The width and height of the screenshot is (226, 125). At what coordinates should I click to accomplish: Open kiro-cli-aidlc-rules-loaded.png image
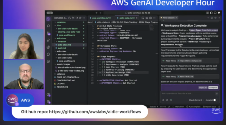coord(72,68)
